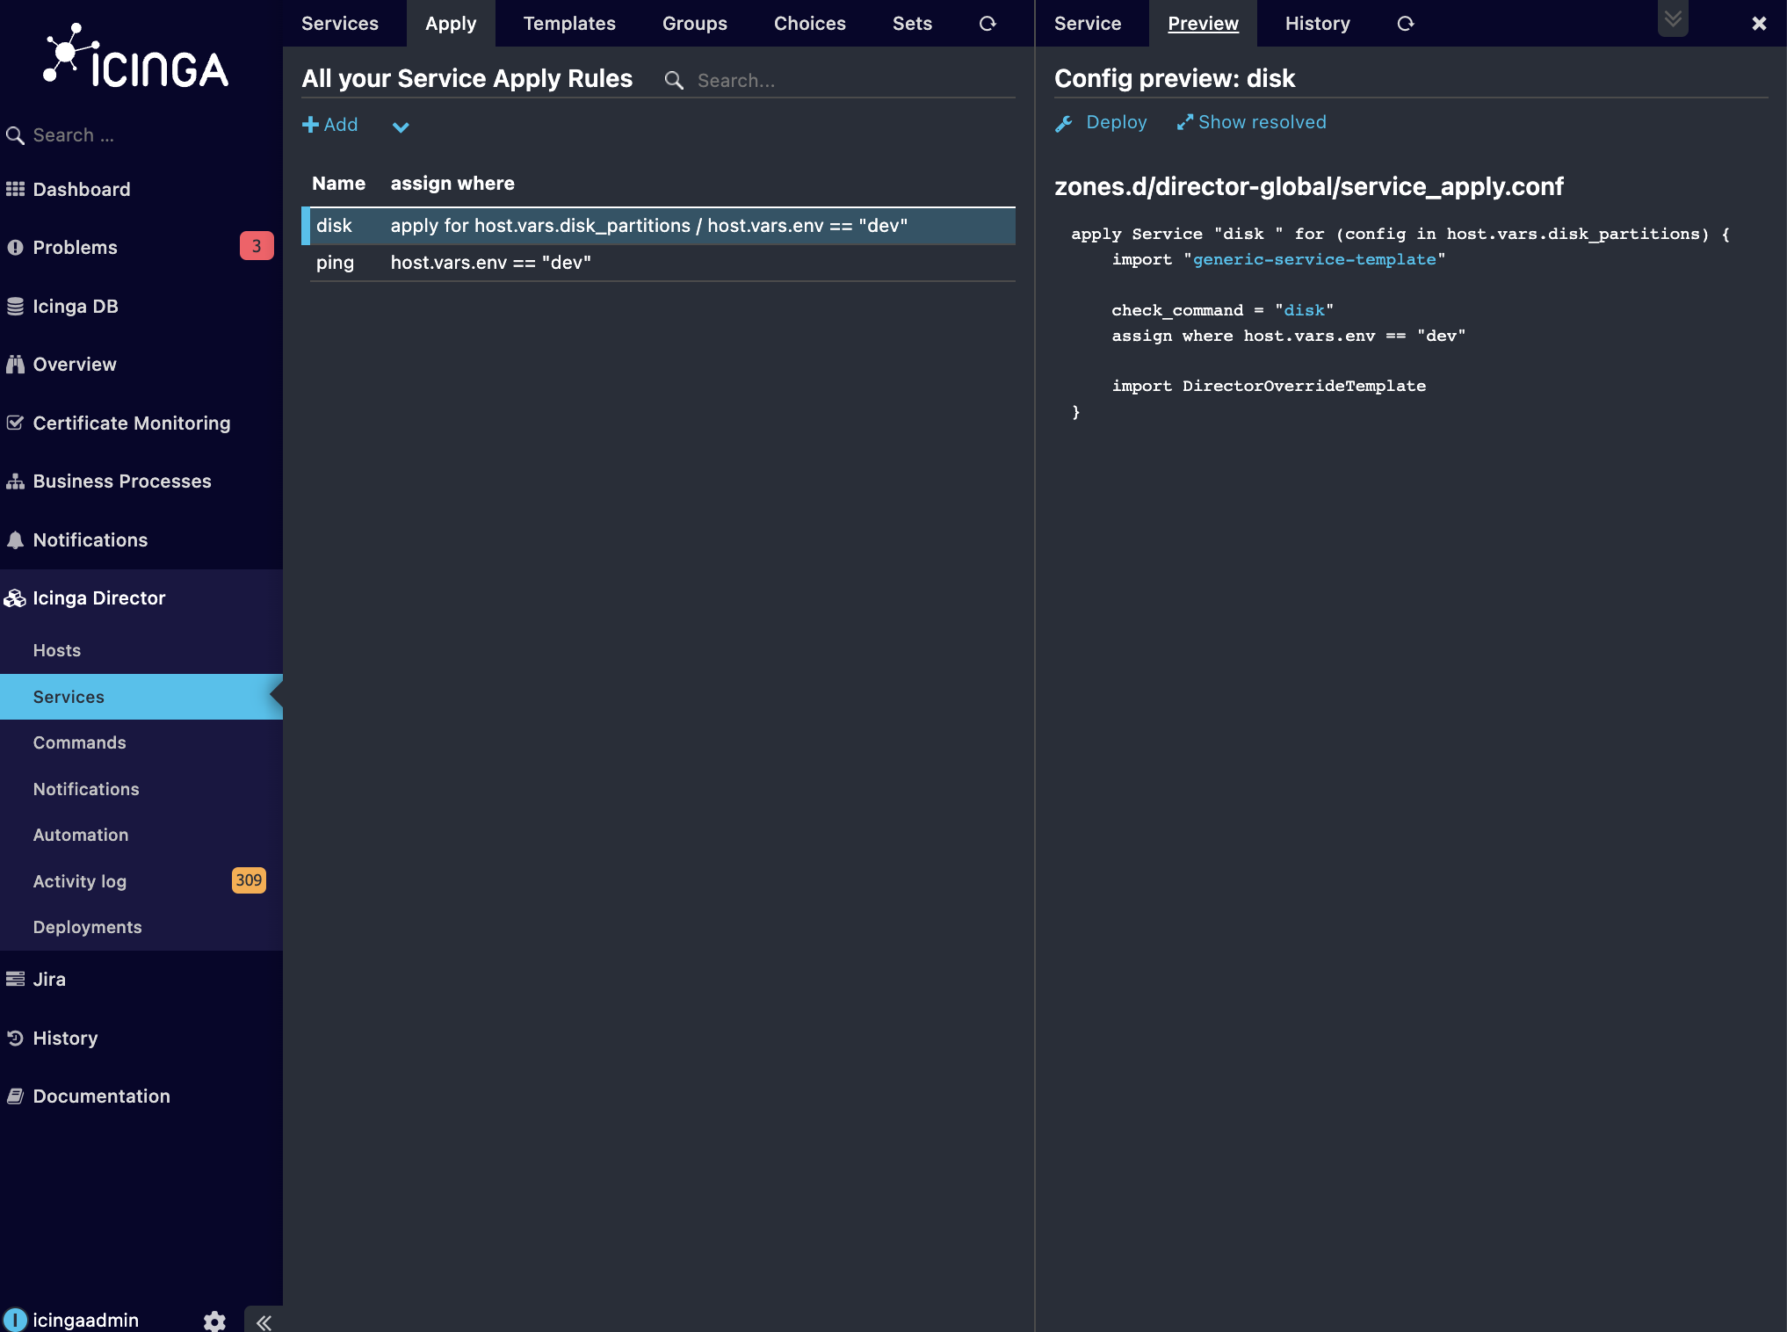
Task: Click the double-chevron collapse icon at top right
Action: click(1673, 18)
